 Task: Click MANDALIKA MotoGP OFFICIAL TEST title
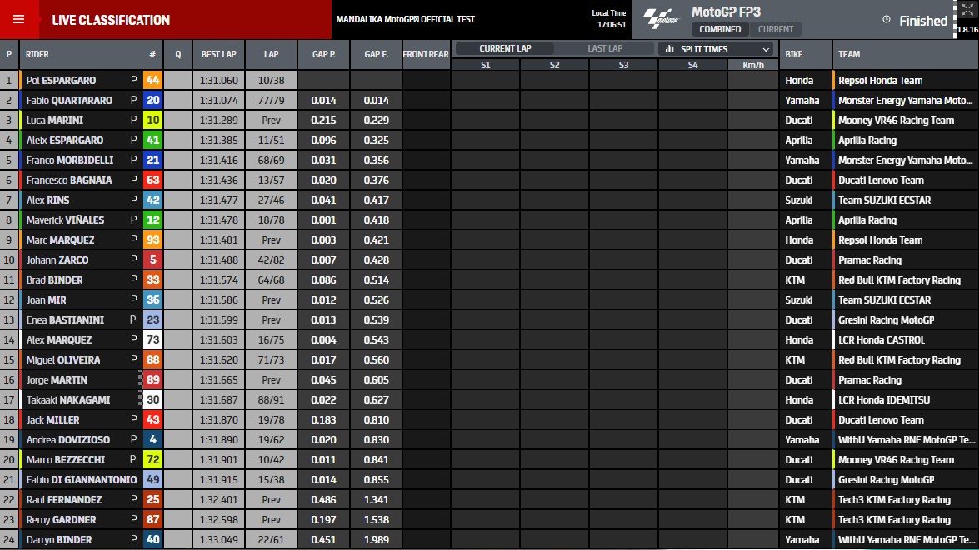405,19
